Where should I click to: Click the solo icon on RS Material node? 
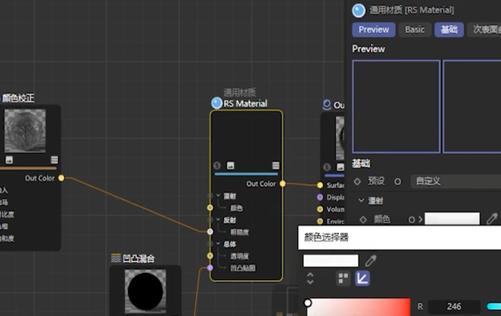coord(217,166)
